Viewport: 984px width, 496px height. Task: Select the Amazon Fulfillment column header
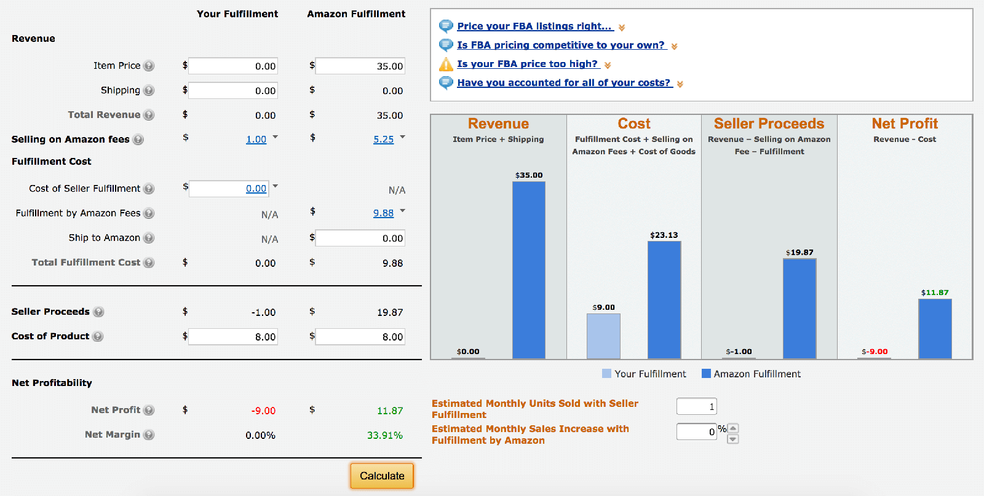click(356, 14)
